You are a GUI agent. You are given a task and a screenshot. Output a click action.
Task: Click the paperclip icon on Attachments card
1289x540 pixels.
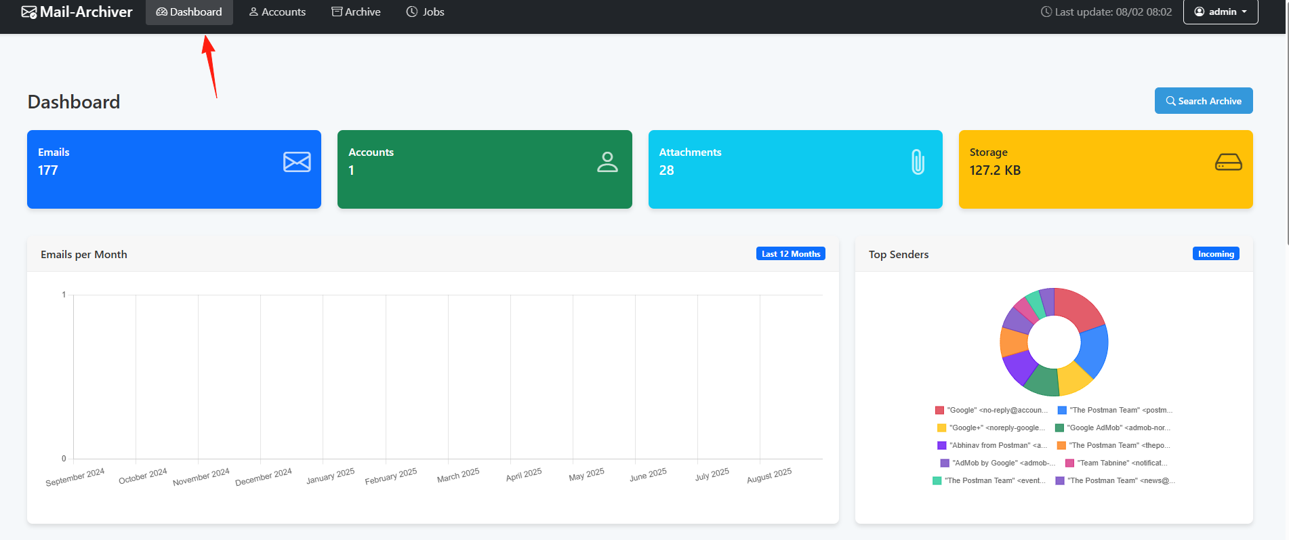point(918,162)
